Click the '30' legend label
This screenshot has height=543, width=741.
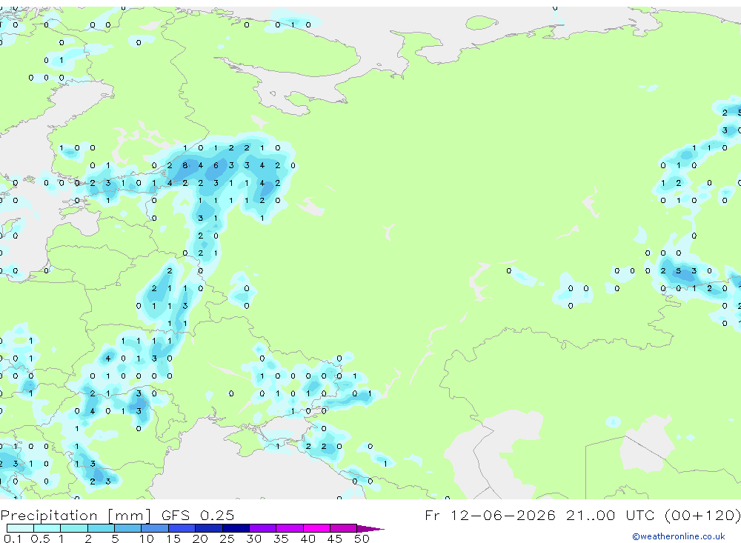[253, 539]
